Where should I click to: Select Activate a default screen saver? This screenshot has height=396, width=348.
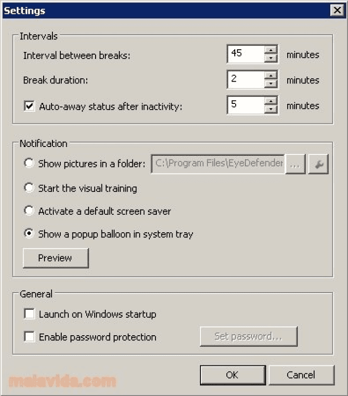point(30,211)
